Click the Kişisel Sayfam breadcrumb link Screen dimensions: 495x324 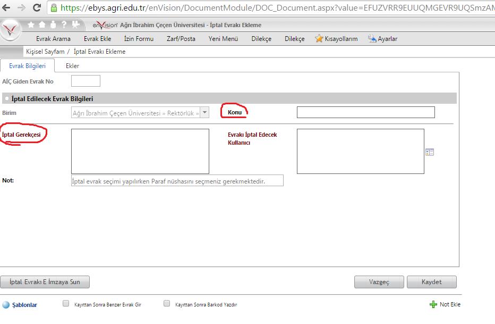(x=45, y=52)
